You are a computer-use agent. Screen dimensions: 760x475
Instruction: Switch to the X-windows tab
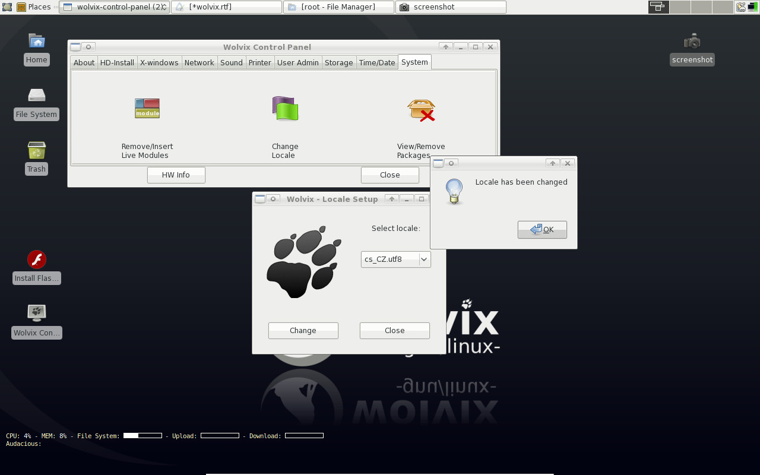pyautogui.click(x=159, y=62)
